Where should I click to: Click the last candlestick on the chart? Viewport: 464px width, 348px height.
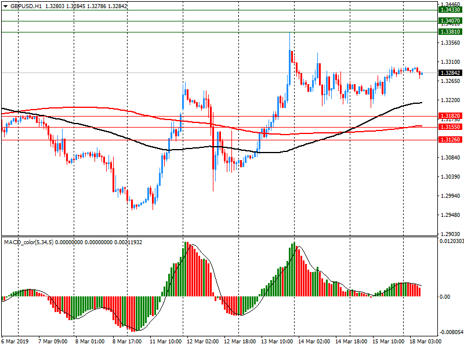pyautogui.click(x=421, y=74)
